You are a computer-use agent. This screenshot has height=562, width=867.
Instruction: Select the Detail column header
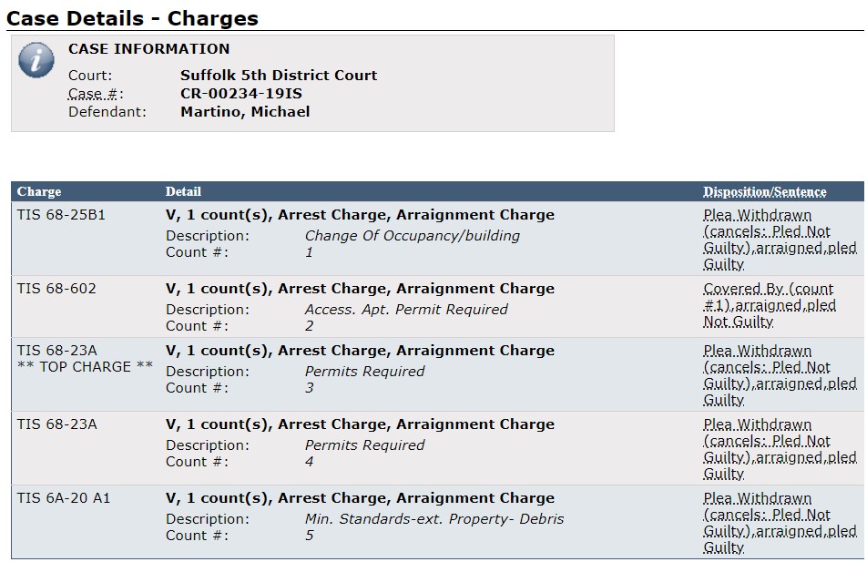click(x=183, y=191)
